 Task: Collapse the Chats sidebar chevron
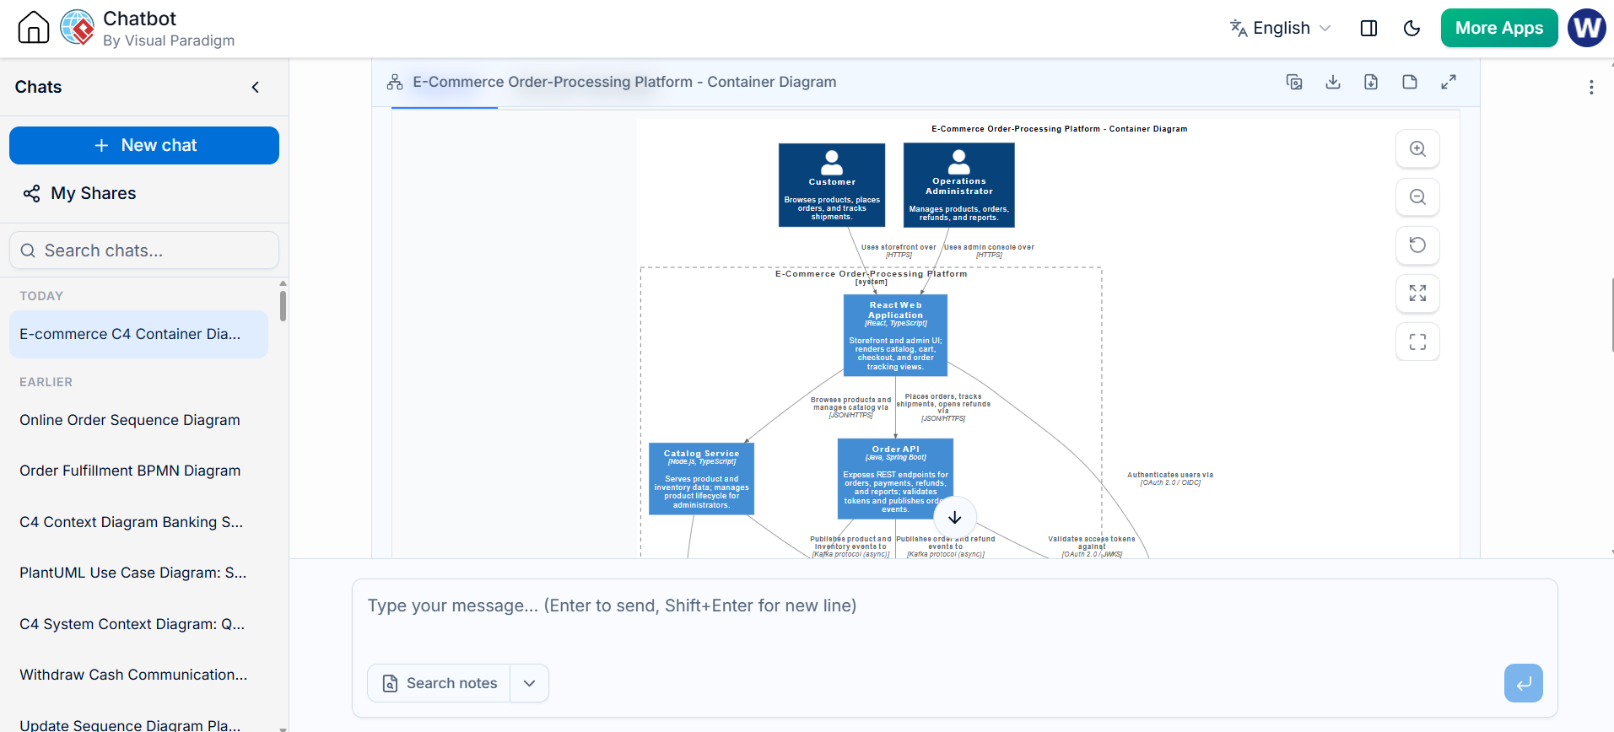[256, 88]
